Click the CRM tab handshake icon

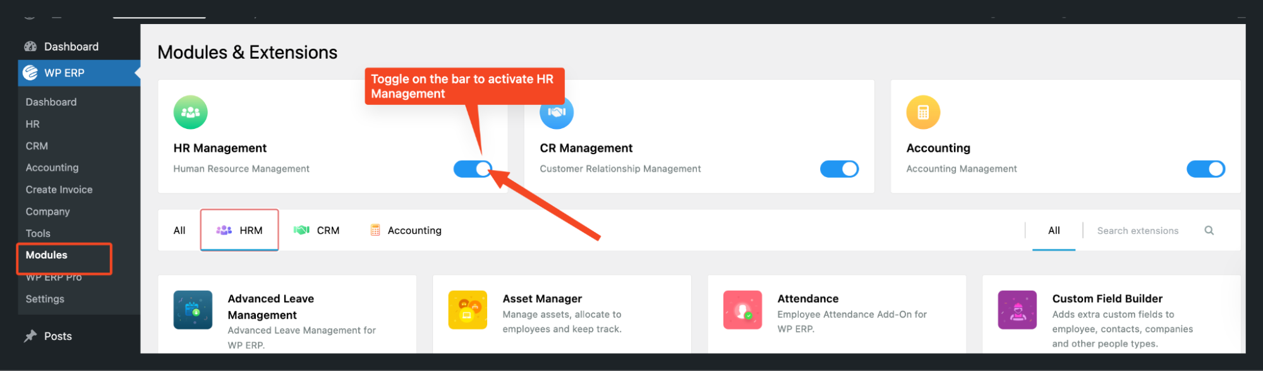pos(301,231)
